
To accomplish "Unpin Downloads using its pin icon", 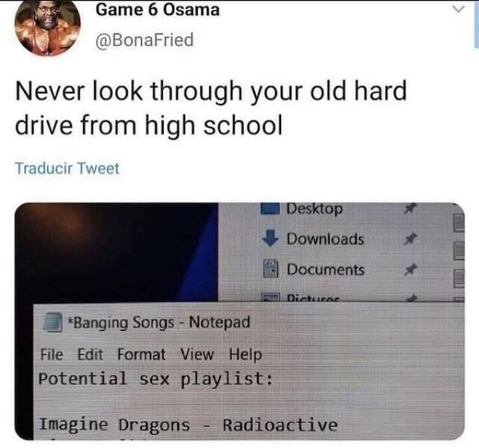I will (410, 239).
